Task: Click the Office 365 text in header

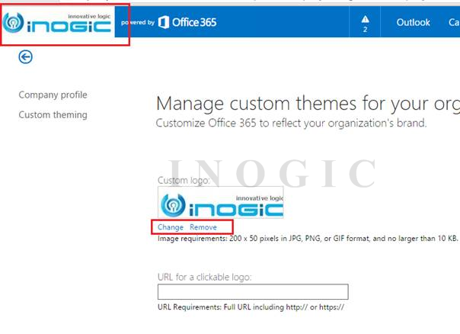Action: (x=194, y=22)
